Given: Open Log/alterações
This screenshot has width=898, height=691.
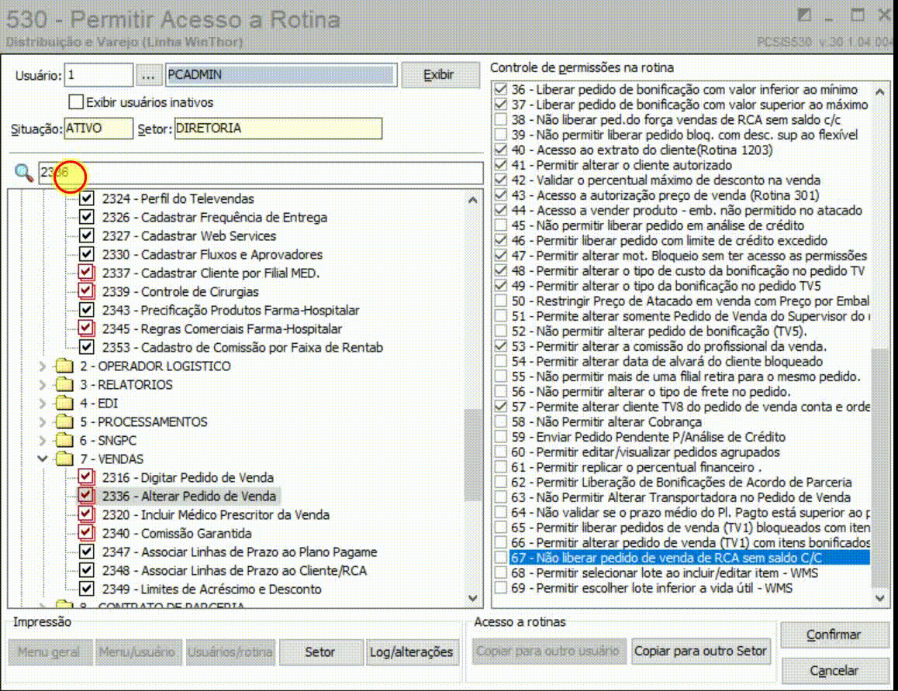Looking at the screenshot, I should 412,651.
